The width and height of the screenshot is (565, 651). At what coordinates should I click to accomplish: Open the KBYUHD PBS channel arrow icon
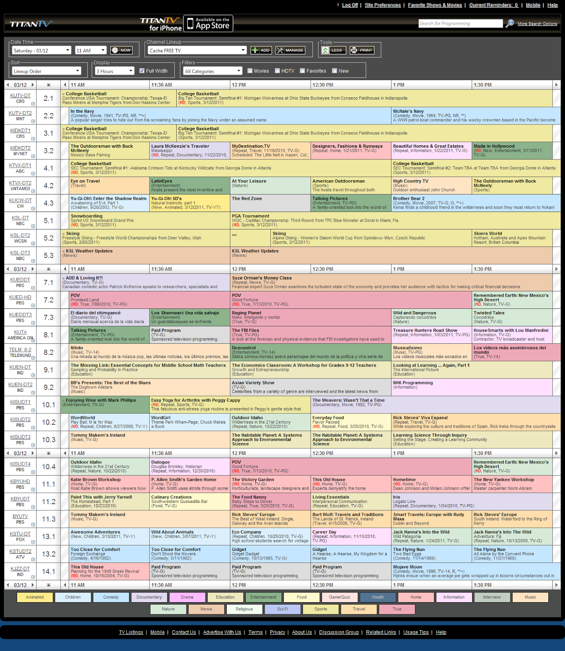tap(33, 490)
